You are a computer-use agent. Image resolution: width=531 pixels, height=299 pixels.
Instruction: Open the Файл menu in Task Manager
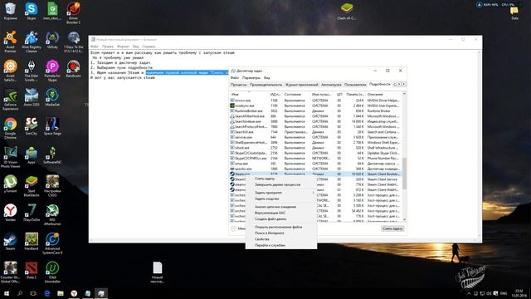[234, 78]
